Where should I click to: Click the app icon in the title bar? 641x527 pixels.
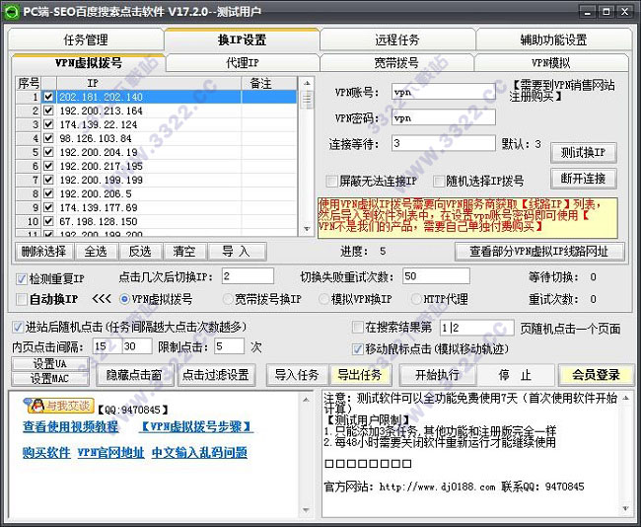pyautogui.click(x=12, y=12)
